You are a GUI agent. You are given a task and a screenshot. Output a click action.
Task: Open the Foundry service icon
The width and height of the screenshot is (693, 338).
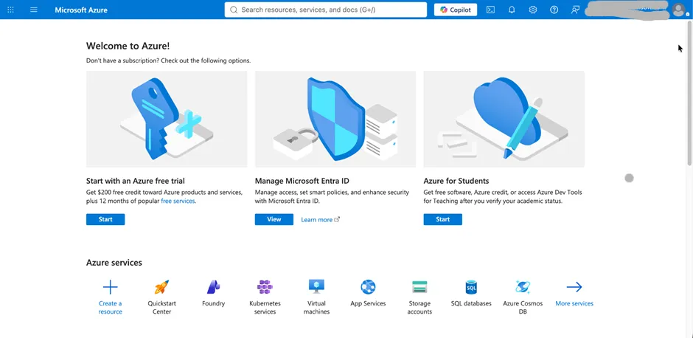click(x=214, y=287)
